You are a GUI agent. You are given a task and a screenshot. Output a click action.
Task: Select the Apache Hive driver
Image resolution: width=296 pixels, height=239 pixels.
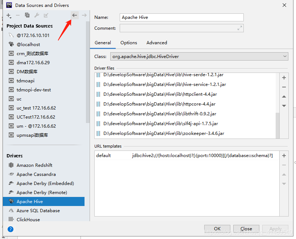(x=44, y=201)
